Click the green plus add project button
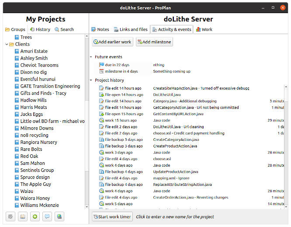291x227 pixels. [x=35, y=217]
